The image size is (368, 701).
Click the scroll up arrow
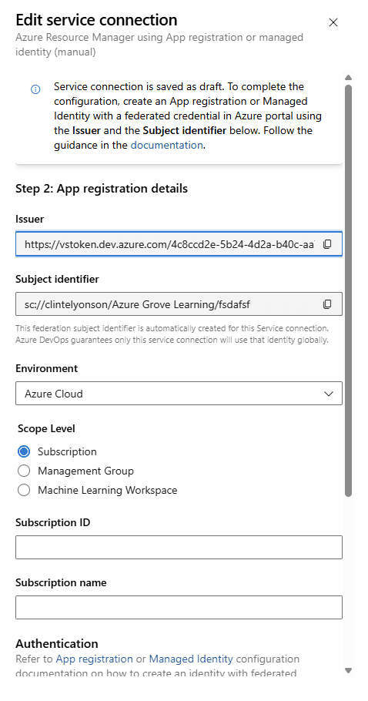349,77
